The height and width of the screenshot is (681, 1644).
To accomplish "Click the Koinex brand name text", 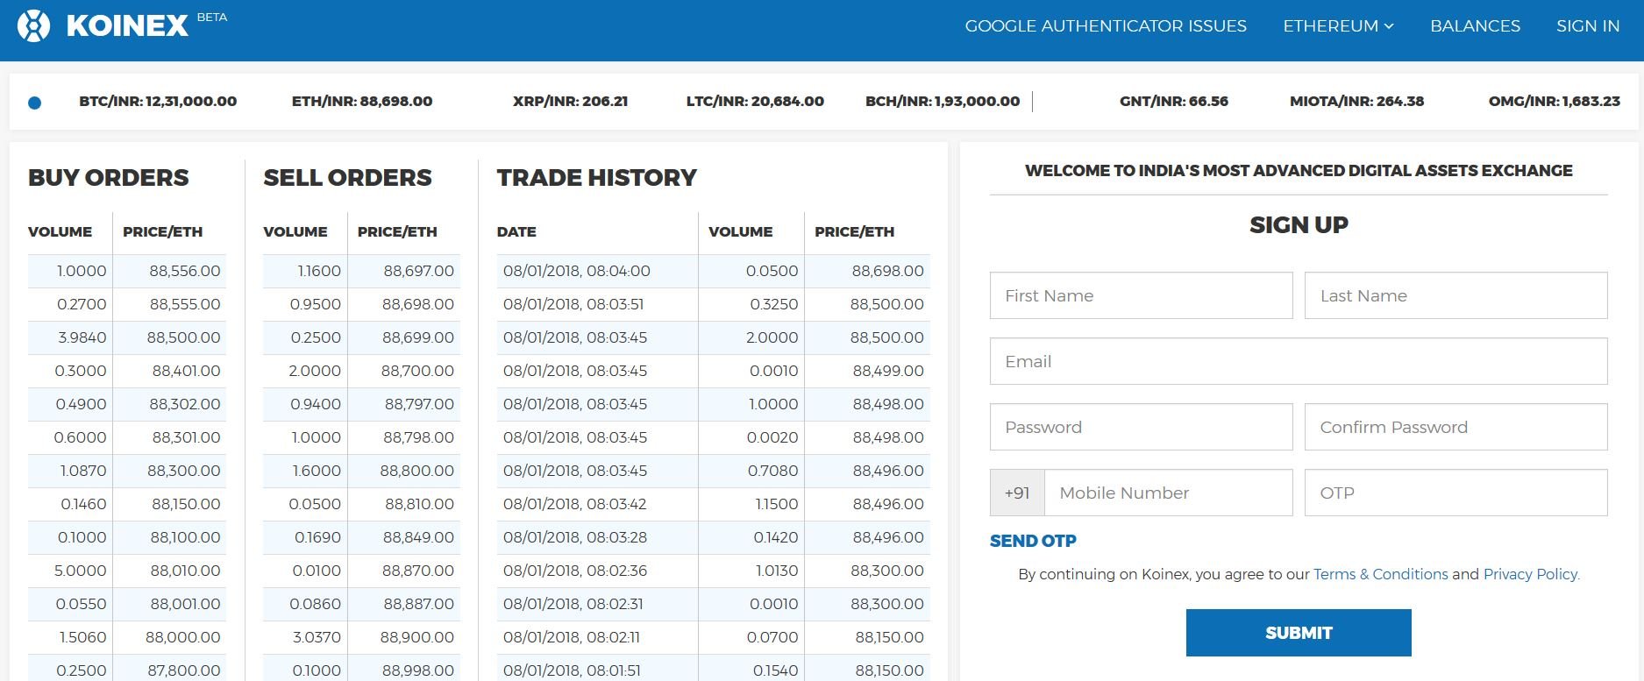I will (x=128, y=26).
